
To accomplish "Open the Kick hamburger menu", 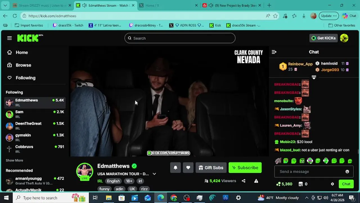I will [x=9, y=38].
